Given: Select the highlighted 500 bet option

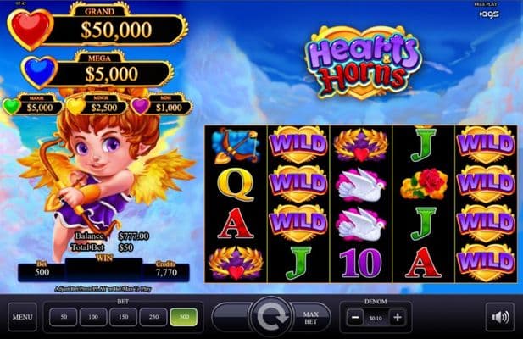Looking at the screenshot, I should click(183, 317).
